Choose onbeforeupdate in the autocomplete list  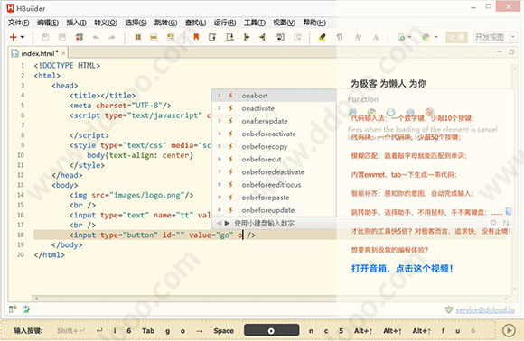274,210
